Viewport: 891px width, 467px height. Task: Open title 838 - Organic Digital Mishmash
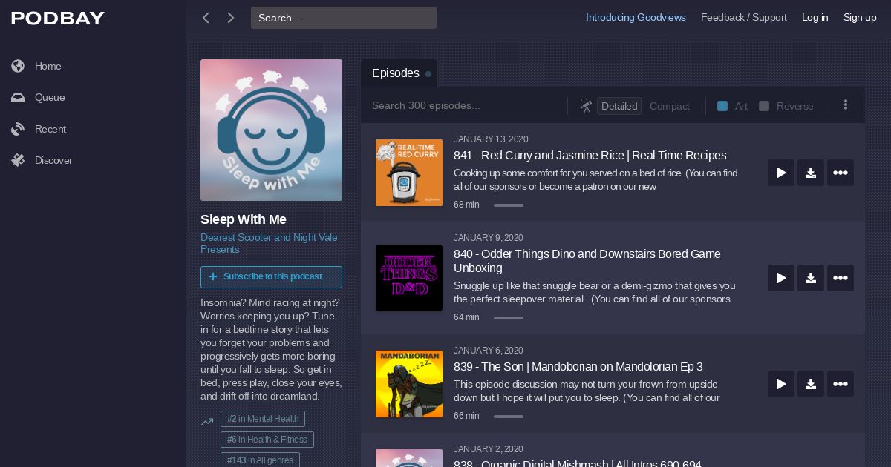pyautogui.click(x=578, y=463)
